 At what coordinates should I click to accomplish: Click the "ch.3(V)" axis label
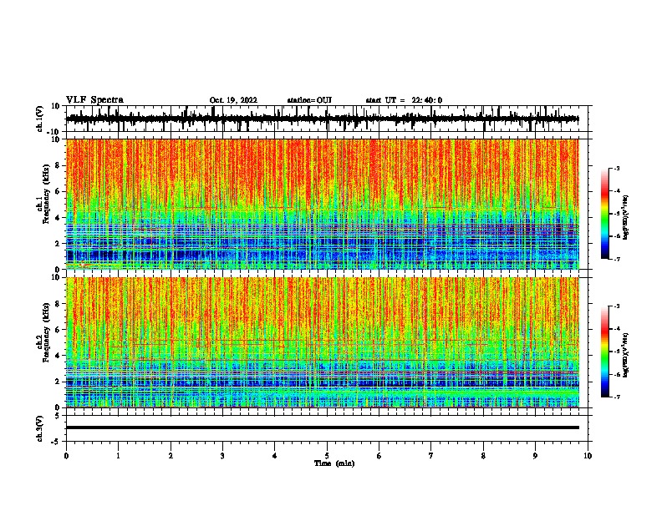tap(40, 428)
